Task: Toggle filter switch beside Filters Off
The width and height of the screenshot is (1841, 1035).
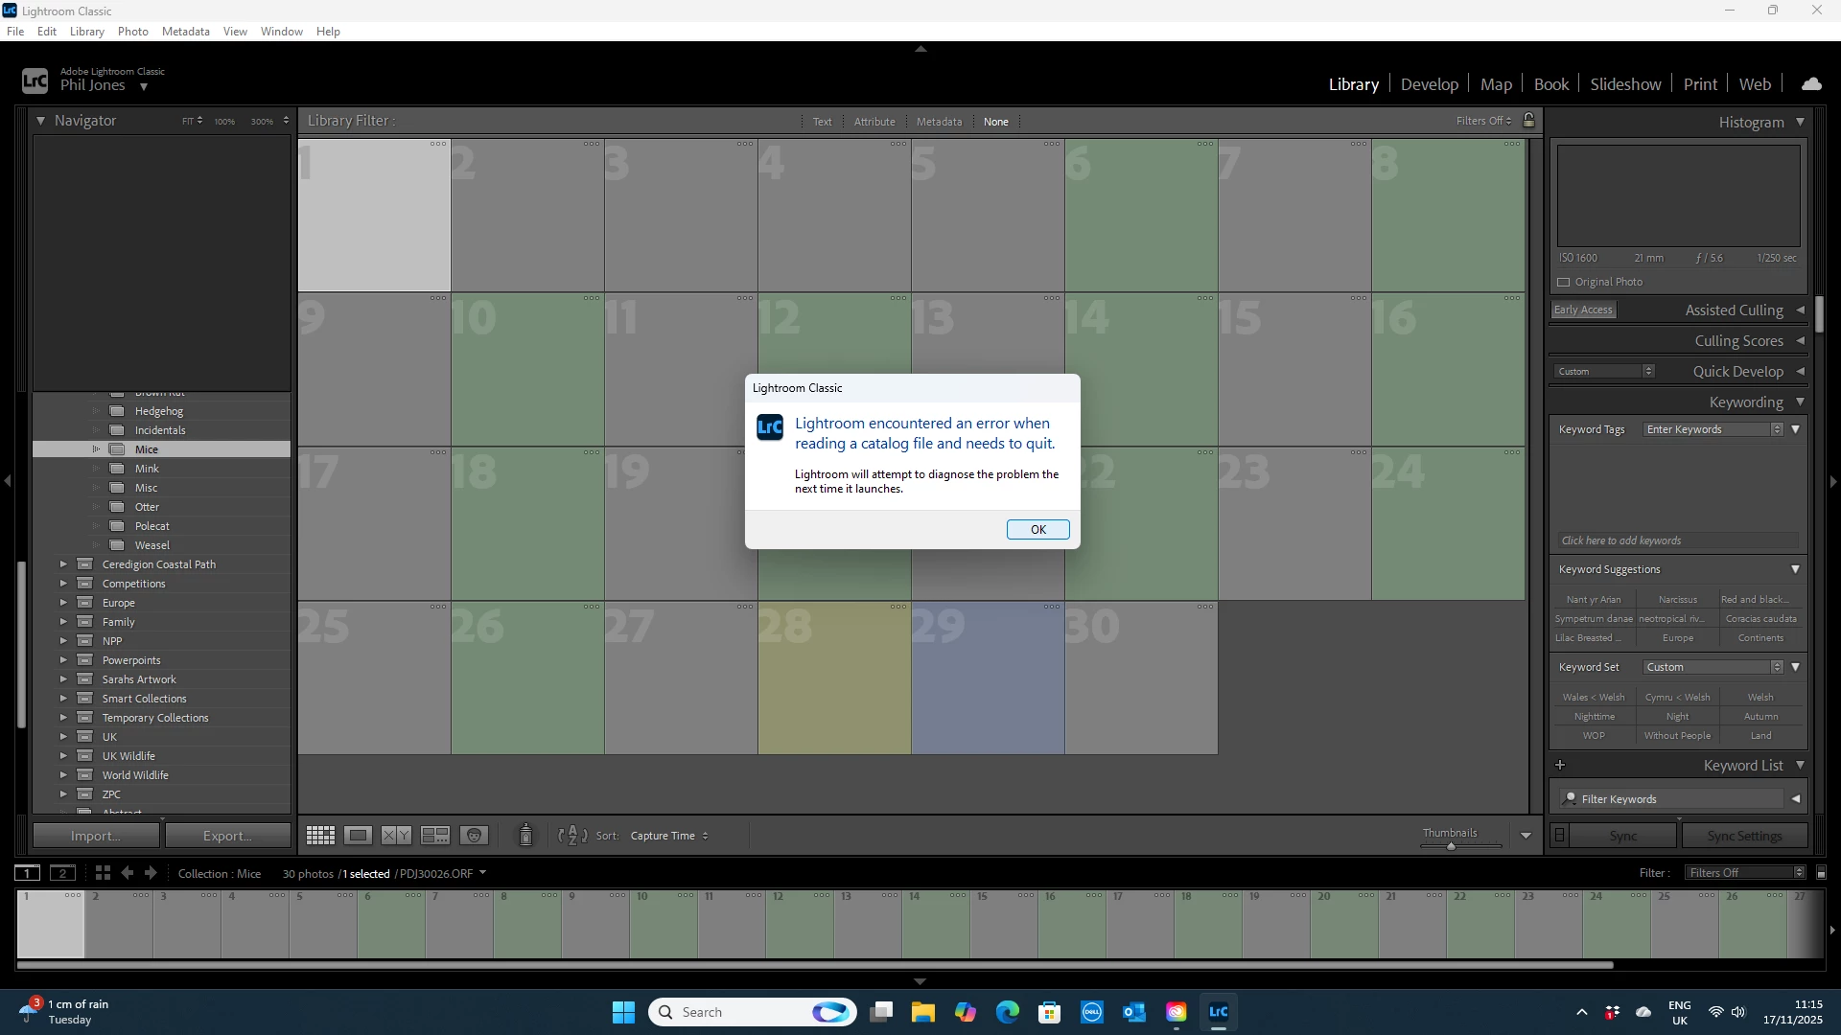Action: (x=1822, y=872)
